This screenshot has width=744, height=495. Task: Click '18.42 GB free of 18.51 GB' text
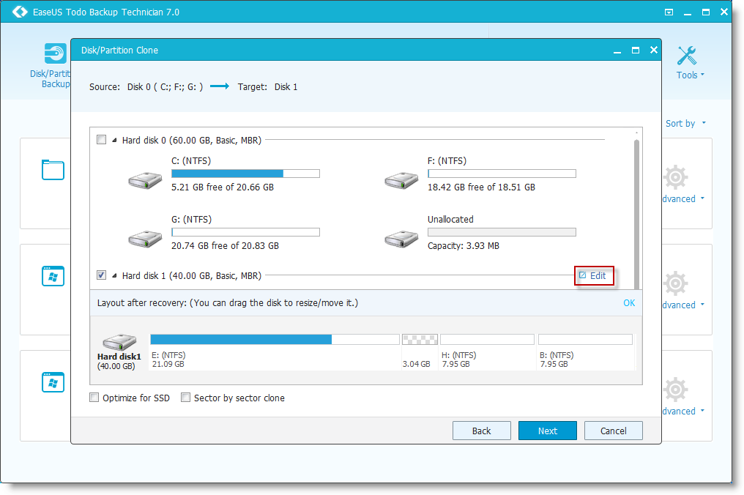point(481,187)
